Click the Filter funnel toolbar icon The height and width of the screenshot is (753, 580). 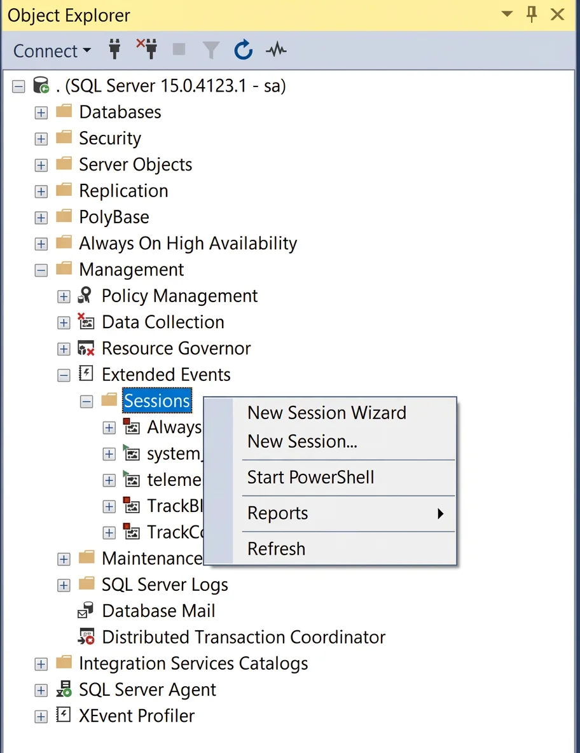(211, 50)
